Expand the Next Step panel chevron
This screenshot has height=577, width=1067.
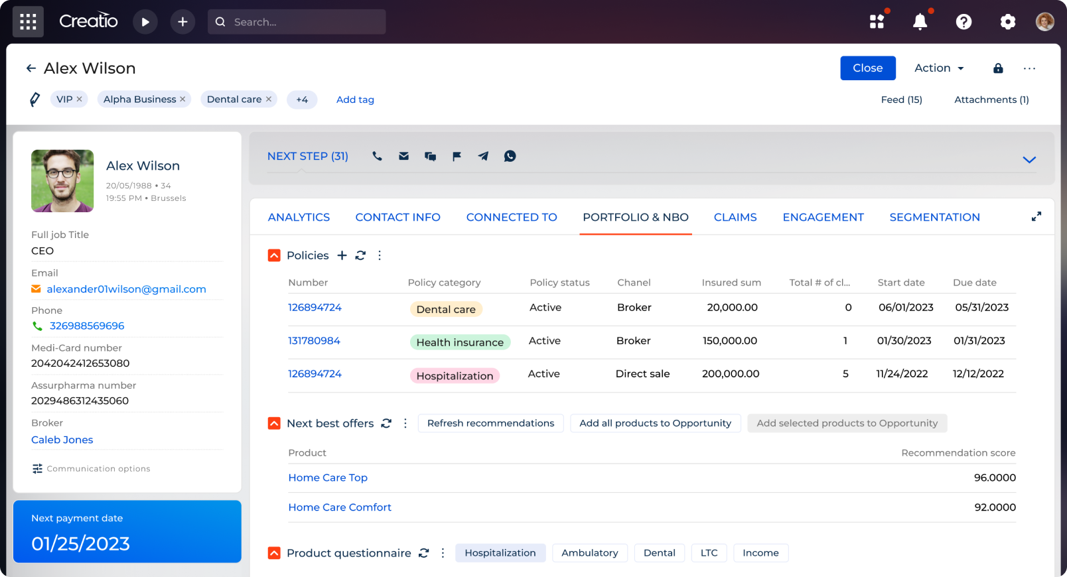coord(1029,160)
